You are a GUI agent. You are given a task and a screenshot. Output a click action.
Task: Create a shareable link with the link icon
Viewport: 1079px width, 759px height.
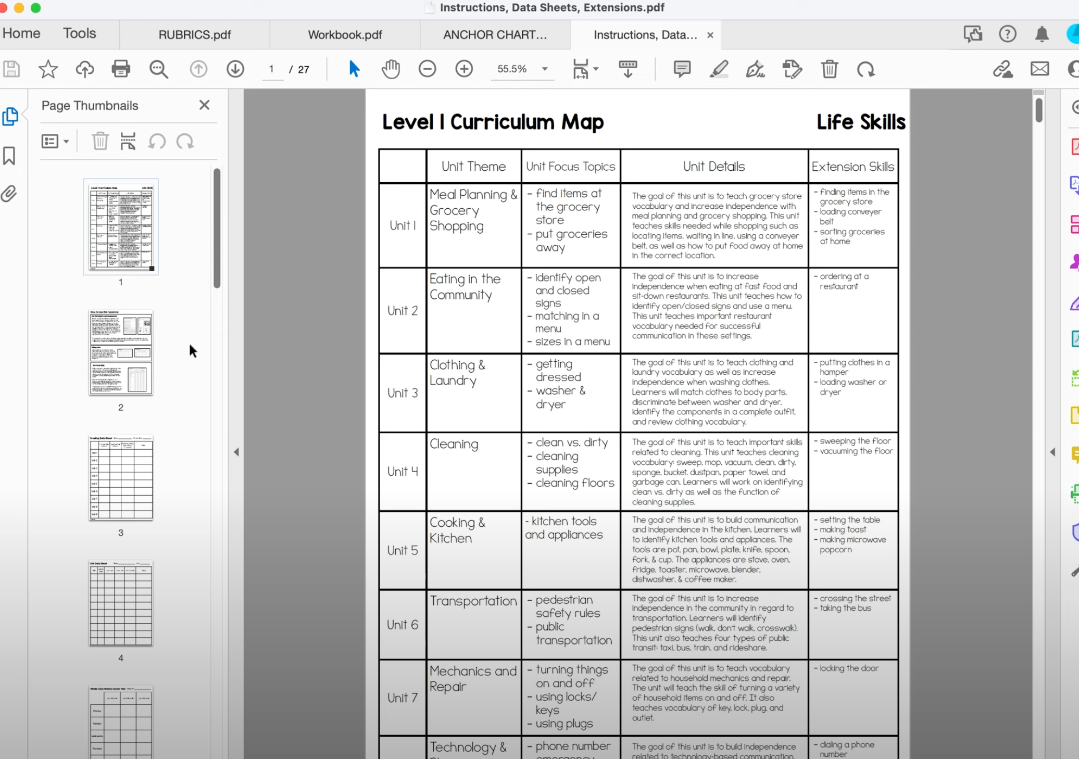click(x=1003, y=69)
